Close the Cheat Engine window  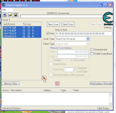pos(110,5)
